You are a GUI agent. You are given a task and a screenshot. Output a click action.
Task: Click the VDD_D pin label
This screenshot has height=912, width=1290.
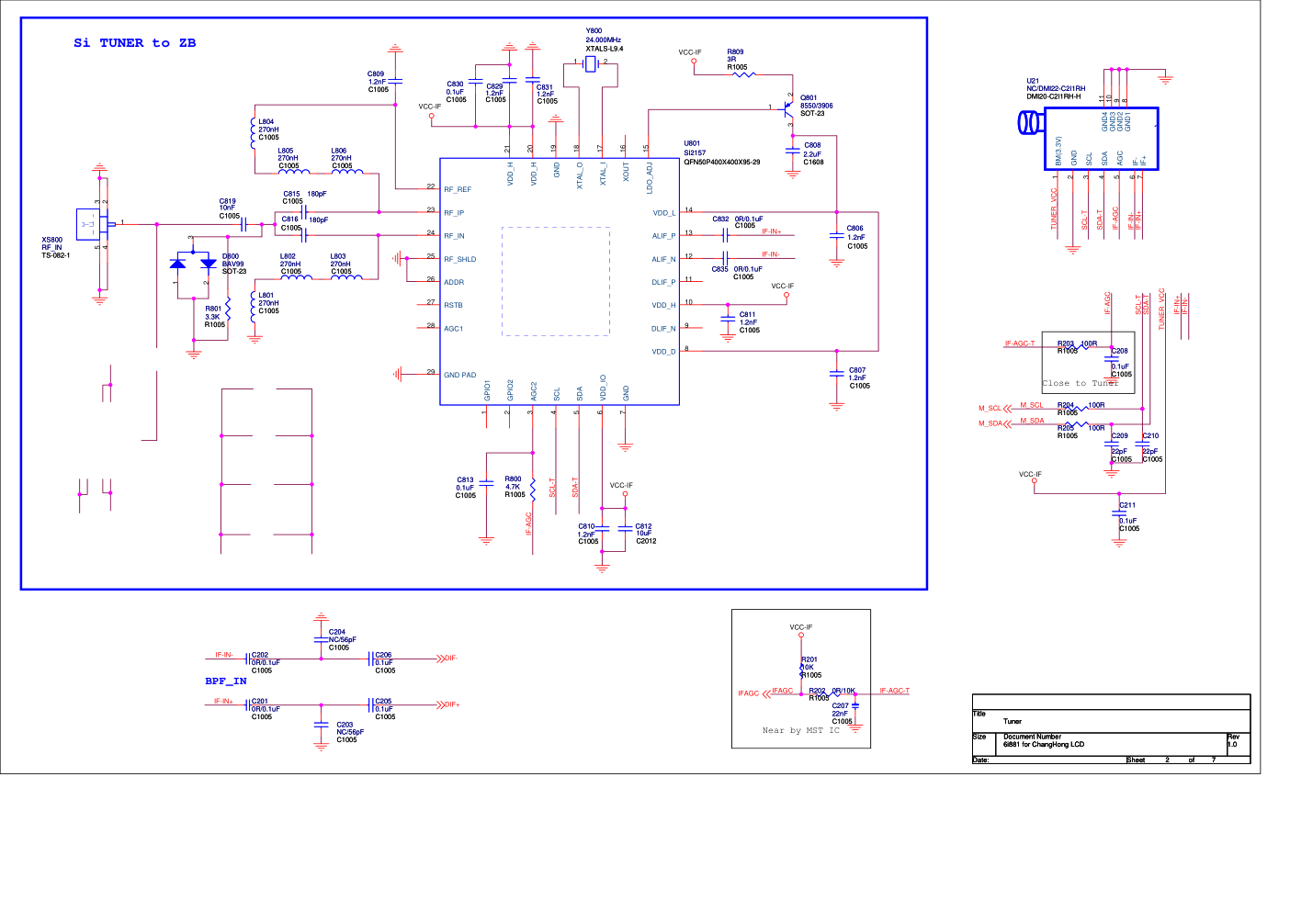pos(664,352)
